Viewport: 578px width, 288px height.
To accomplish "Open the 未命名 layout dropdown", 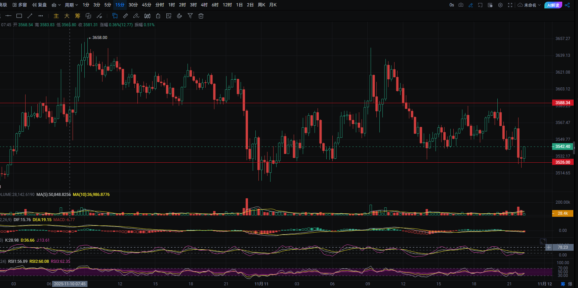I will coord(529,5).
